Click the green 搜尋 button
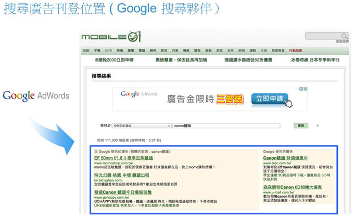Viewport: 354px width, 220px height. click(301, 126)
